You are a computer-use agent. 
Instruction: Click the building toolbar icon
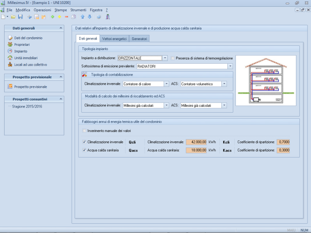[x=108, y=17]
